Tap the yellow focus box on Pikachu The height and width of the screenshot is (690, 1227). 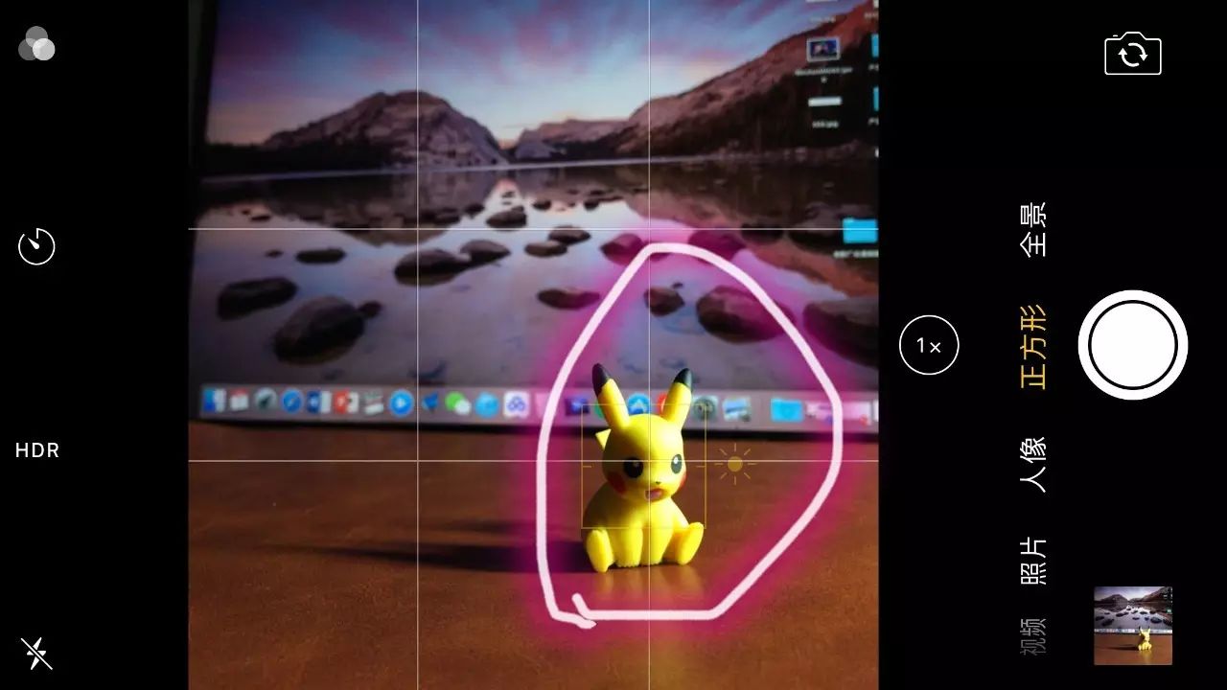643,465
